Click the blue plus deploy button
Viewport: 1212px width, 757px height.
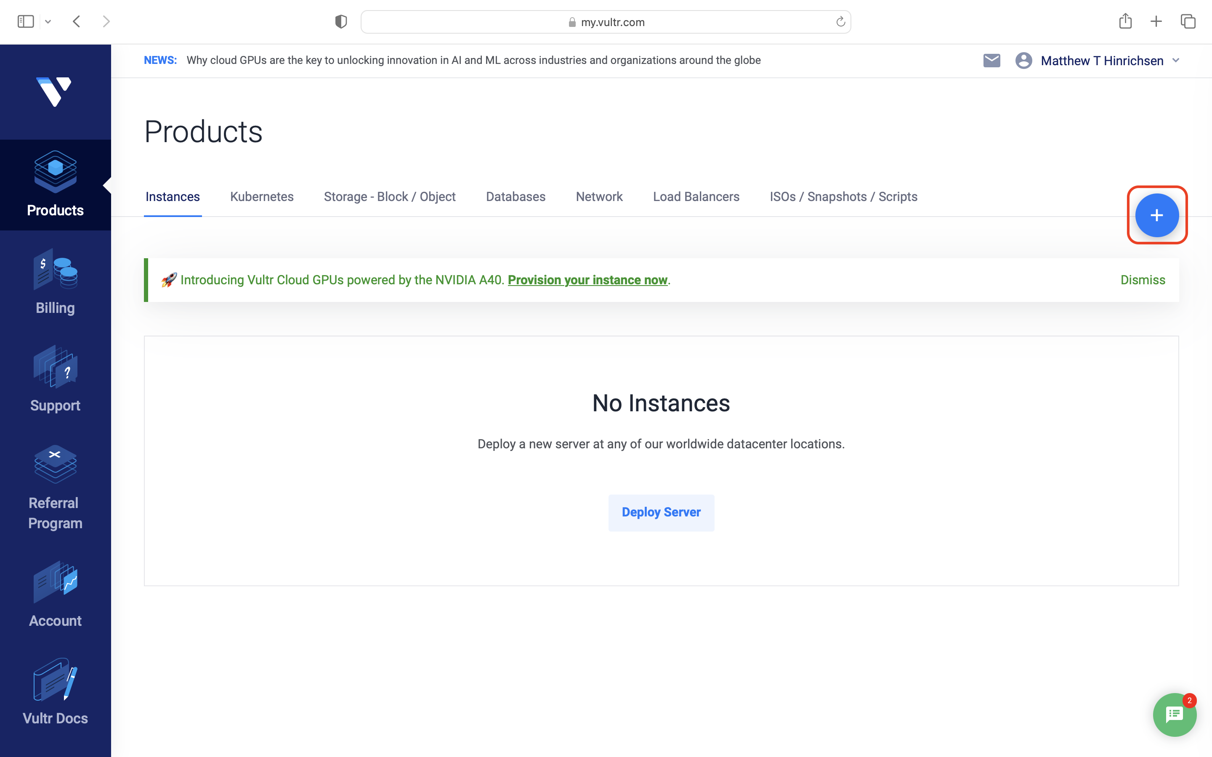[x=1156, y=215]
